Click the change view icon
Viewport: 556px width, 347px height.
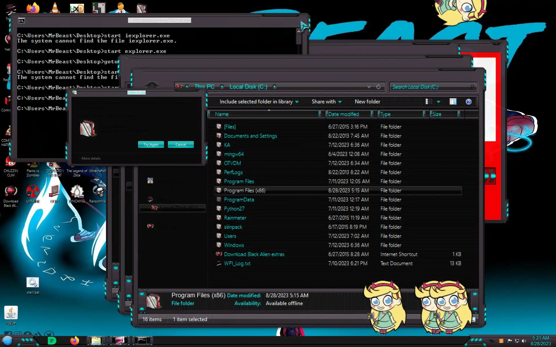pos(429,101)
